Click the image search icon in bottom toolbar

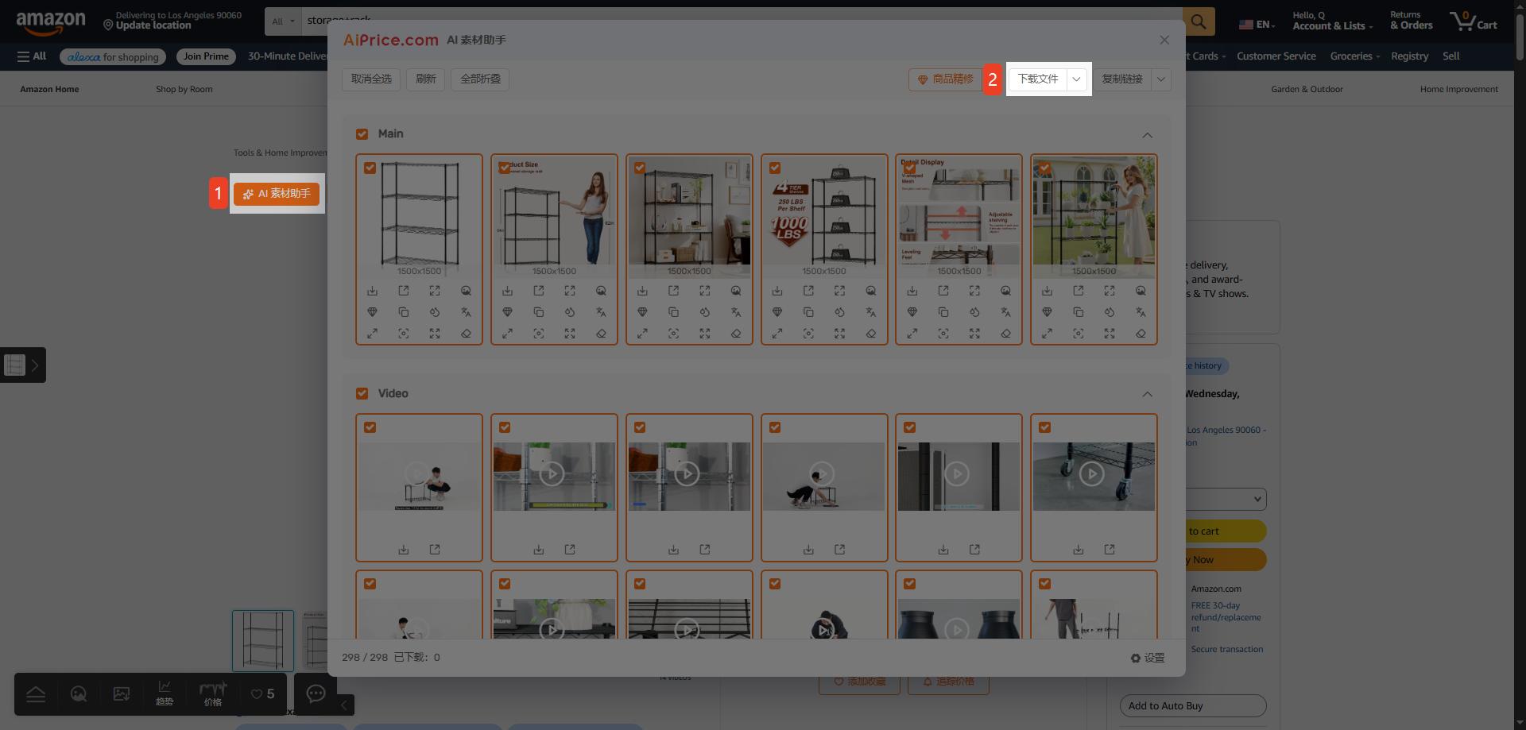point(79,693)
